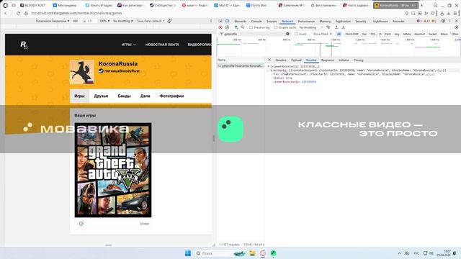Select the All request type filter

tap(339, 34)
